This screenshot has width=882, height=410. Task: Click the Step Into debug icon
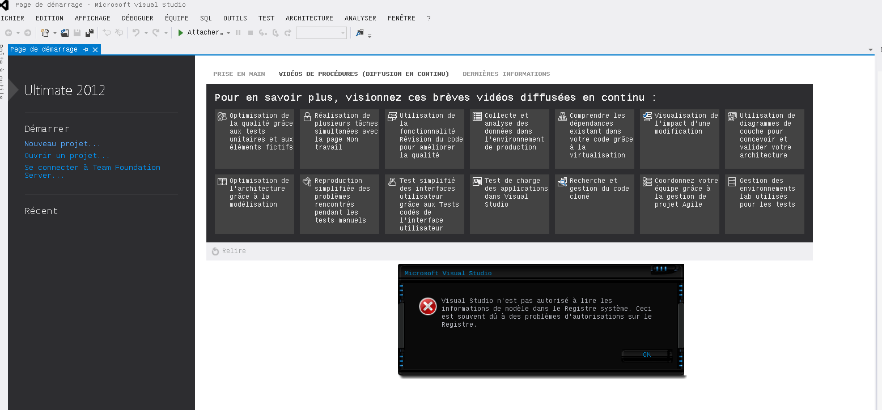point(263,33)
